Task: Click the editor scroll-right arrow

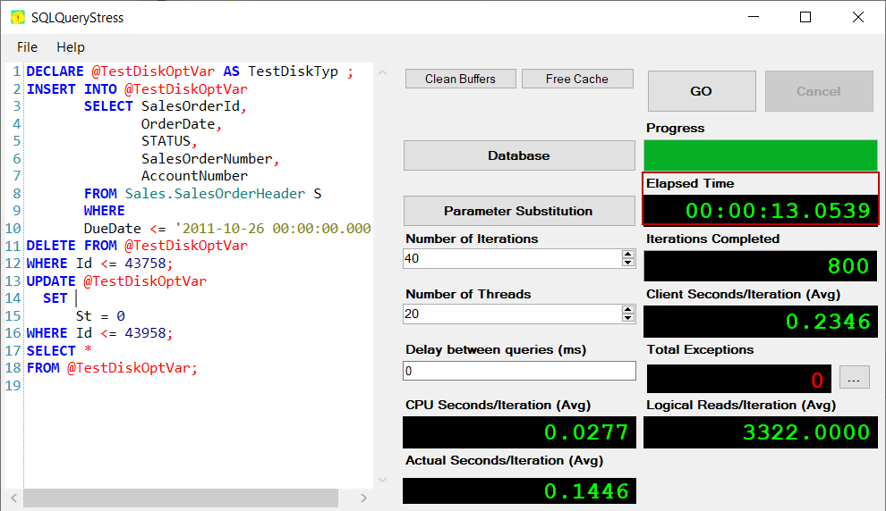Action: click(x=363, y=498)
